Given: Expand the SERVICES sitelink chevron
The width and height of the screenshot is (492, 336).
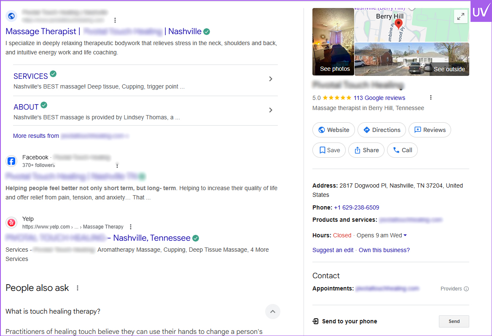Looking at the screenshot, I should click(271, 79).
